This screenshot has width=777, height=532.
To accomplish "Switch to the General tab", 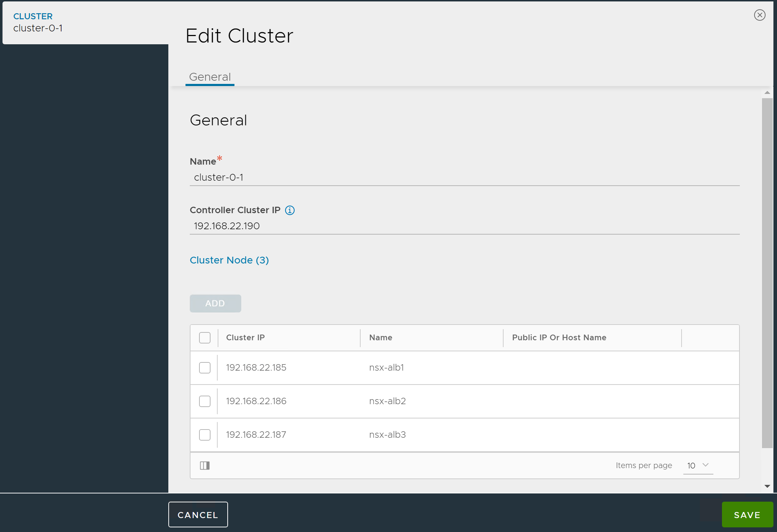I will click(210, 77).
